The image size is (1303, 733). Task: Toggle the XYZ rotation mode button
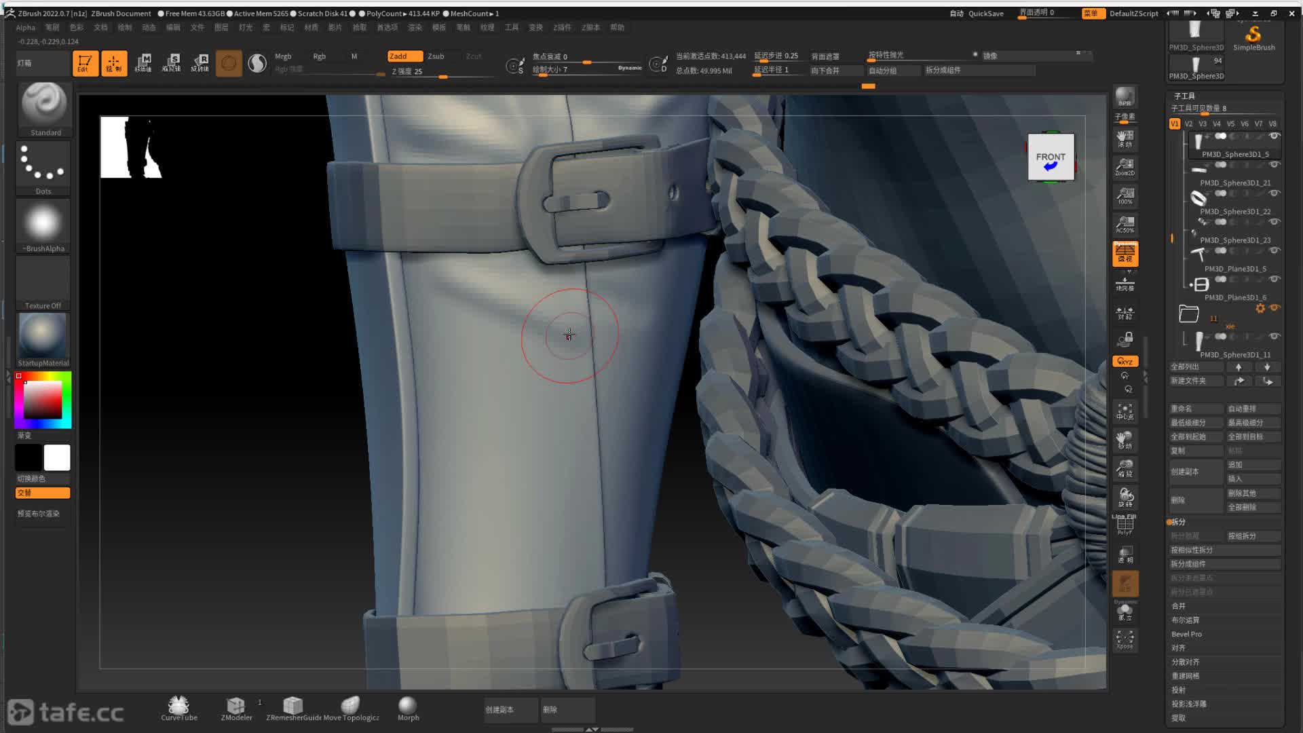click(x=1125, y=361)
